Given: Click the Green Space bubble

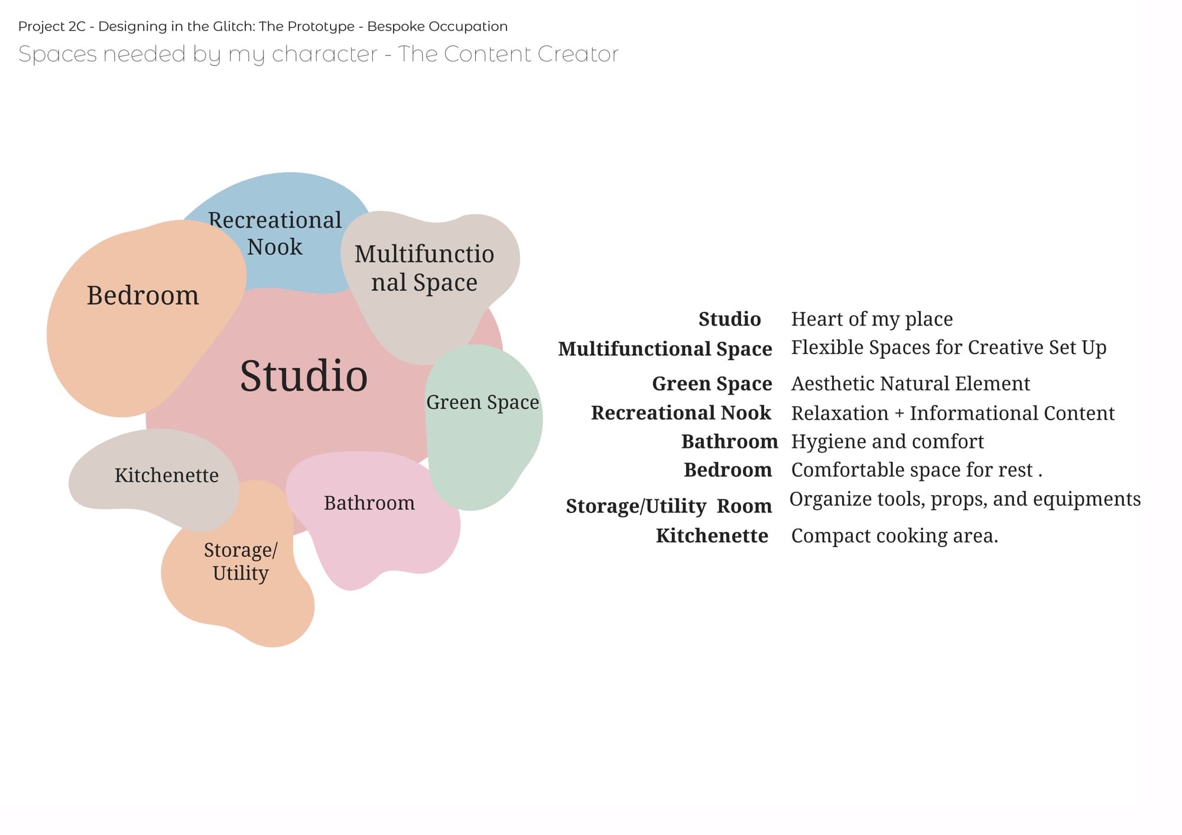Looking at the screenshot, I should (482, 425).
